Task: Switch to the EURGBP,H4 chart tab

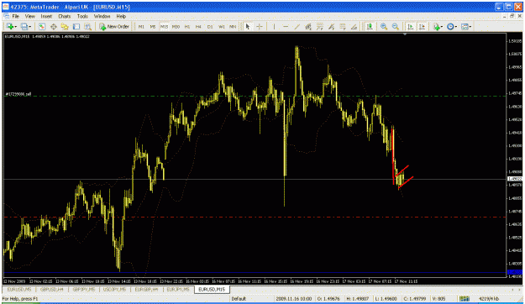Action: click(146, 289)
